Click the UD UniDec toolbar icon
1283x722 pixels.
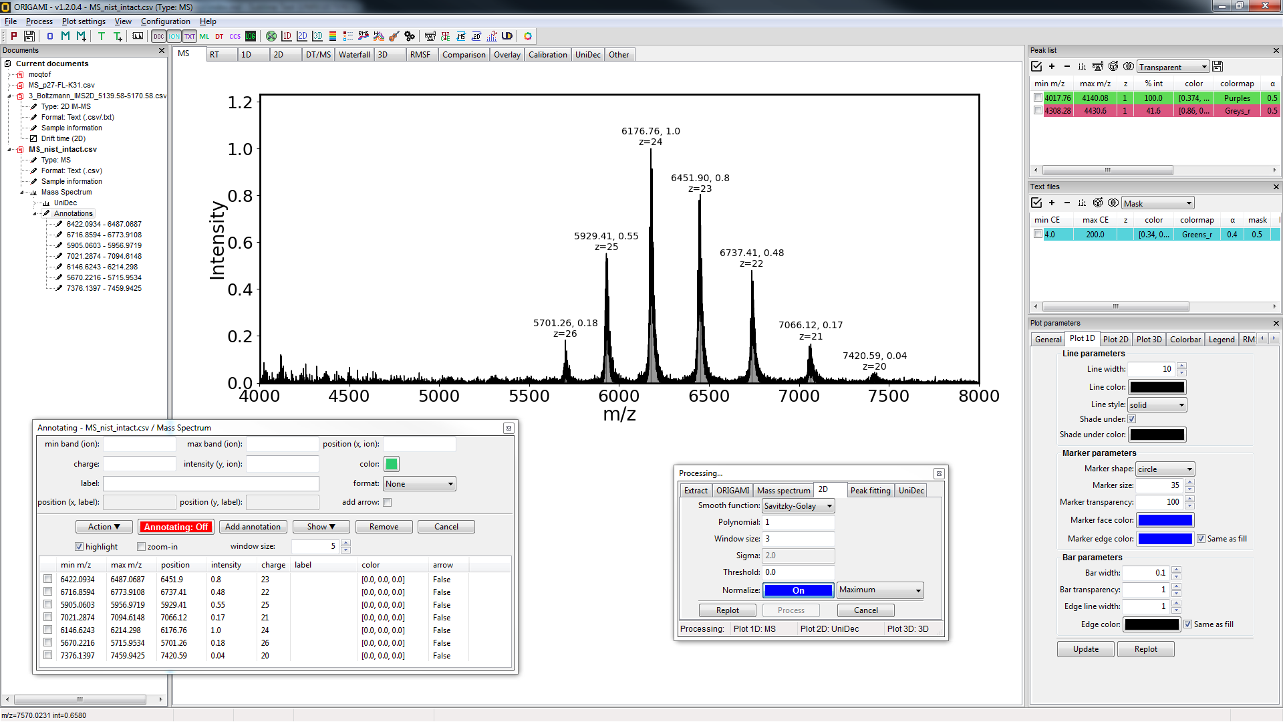pyautogui.click(x=507, y=36)
